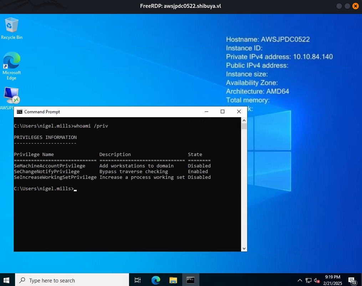Screen dimensions: 362x286
Task: Click the taskbar search box
Action: click(72, 280)
